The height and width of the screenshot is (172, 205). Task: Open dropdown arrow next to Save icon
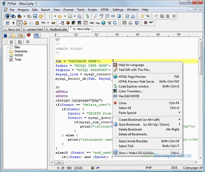[x=75, y=16]
